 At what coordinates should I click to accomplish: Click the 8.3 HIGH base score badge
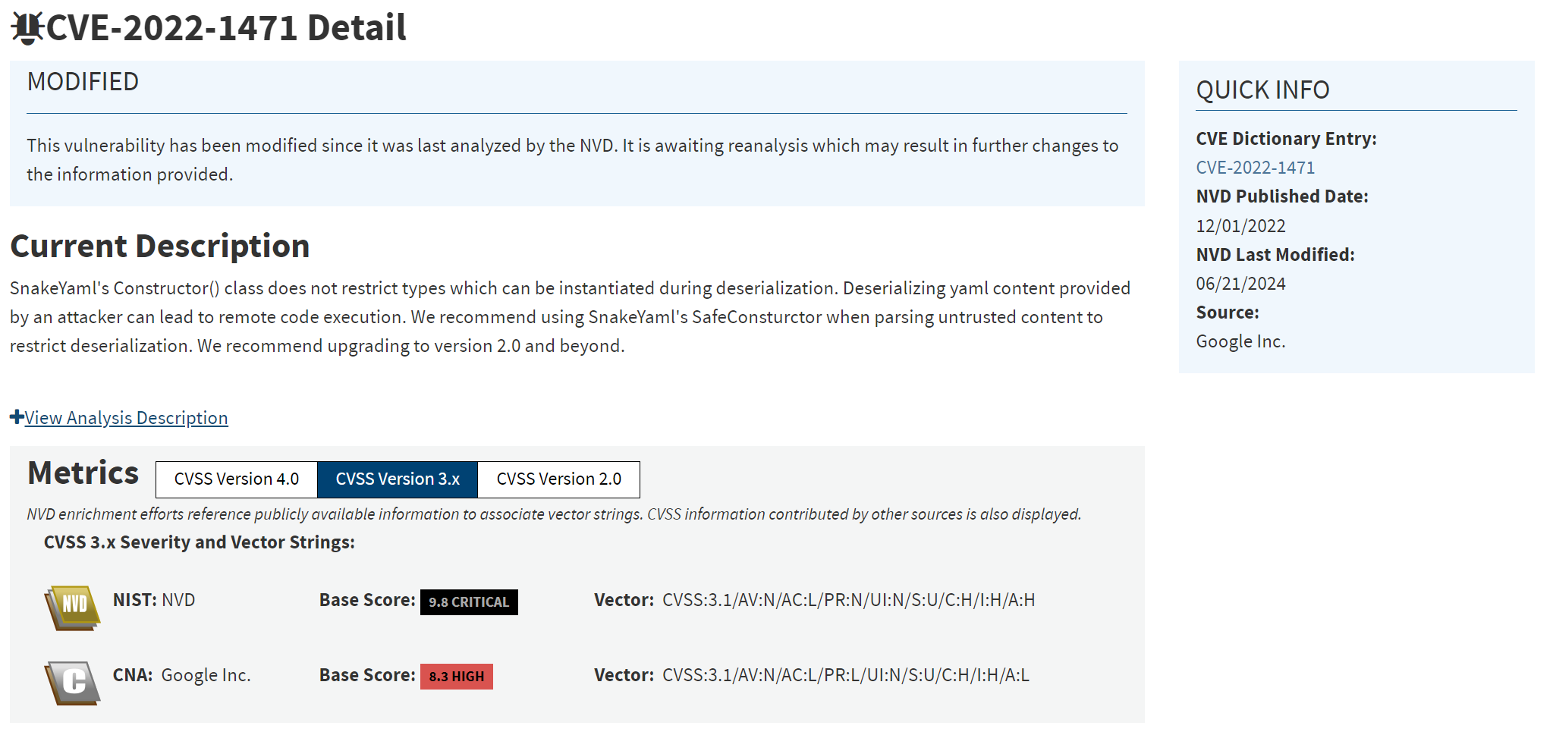point(457,677)
